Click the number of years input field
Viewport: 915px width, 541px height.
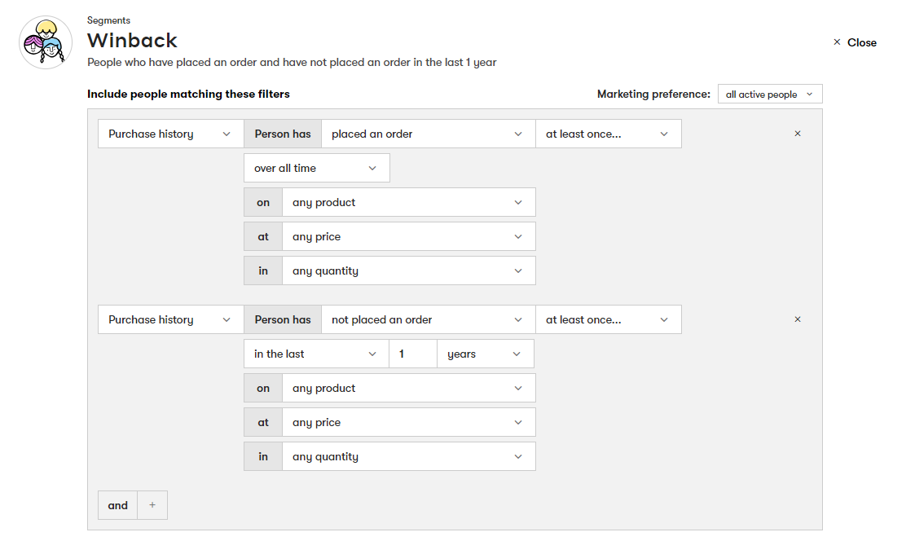coord(412,354)
